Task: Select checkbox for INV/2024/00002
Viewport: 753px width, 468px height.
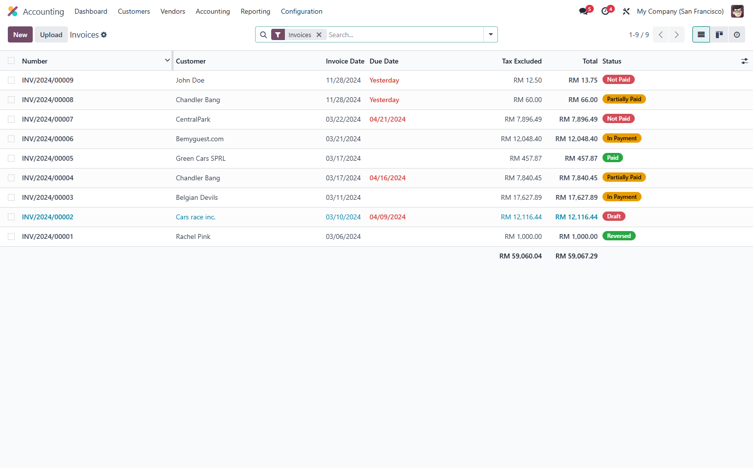Action: (x=11, y=217)
